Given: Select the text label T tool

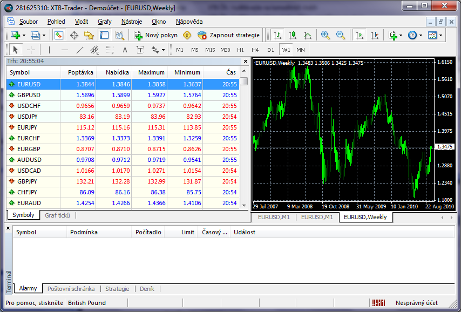Looking at the screenshot, I should [140, 50].
